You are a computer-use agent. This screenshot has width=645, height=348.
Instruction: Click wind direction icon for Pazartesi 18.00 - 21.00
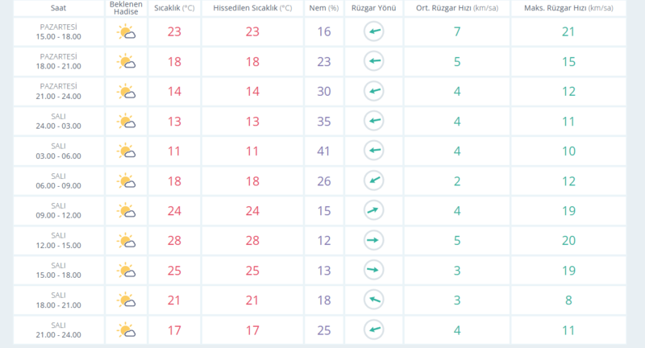tap(373, 62)
